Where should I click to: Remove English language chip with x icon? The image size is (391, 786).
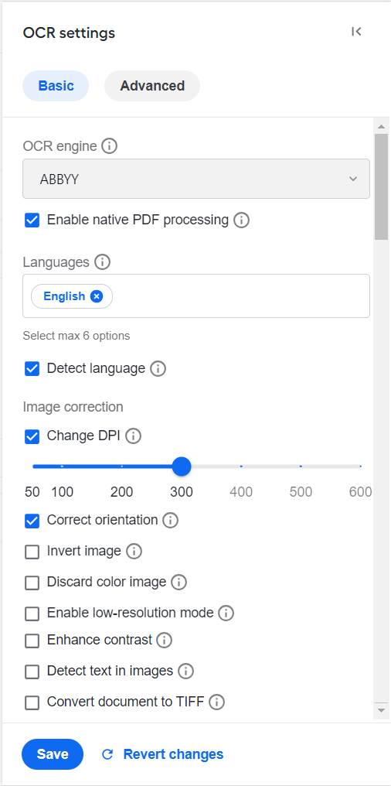pos(97,297)
